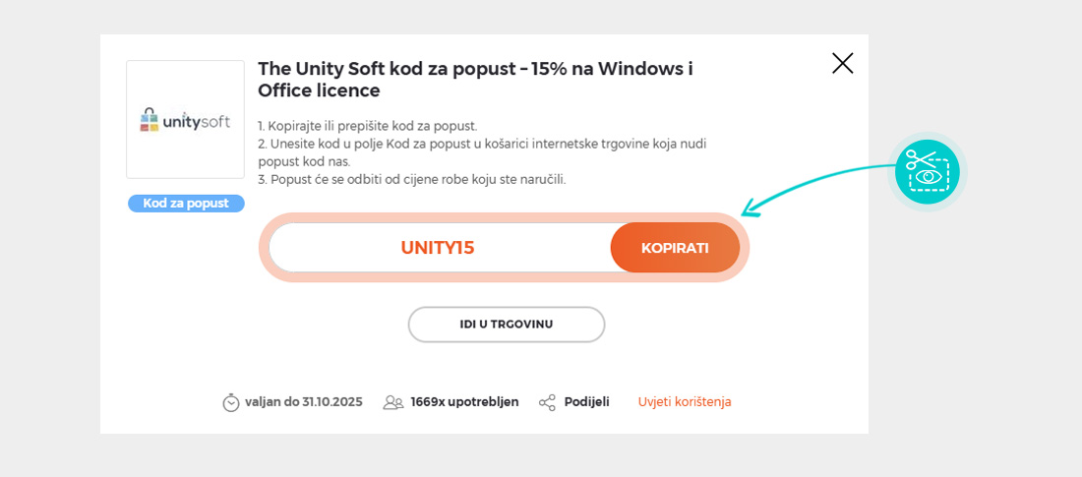This screenshot has height=477, width=1082.
Task: Click the '1669x upotrebljen' usage text
Action: point(464,402)
